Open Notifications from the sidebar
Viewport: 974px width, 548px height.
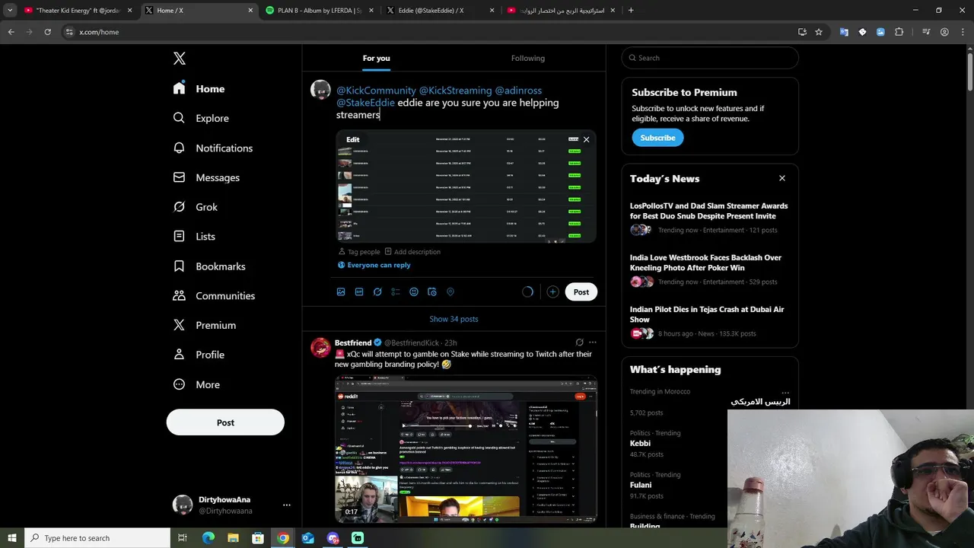point(213,148)
